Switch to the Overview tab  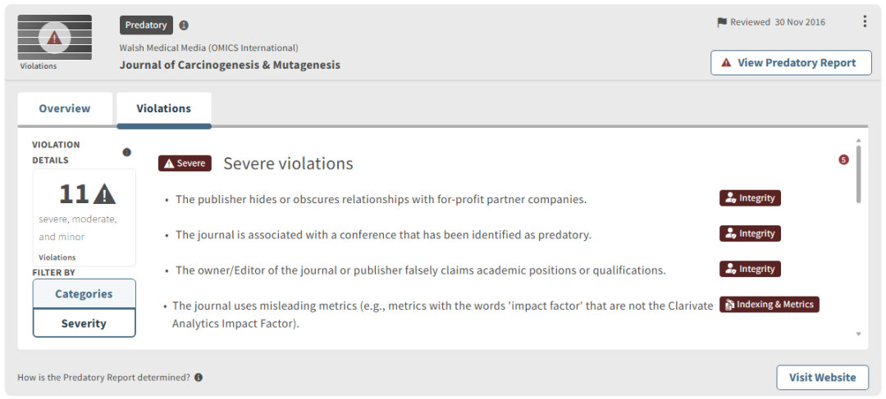pos(65,108)
